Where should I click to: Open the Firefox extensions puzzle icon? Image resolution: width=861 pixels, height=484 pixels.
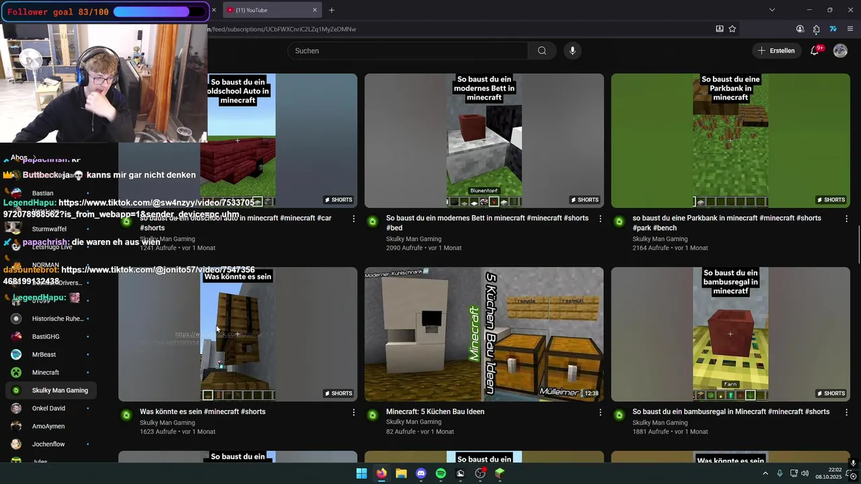tap(816, 29)
